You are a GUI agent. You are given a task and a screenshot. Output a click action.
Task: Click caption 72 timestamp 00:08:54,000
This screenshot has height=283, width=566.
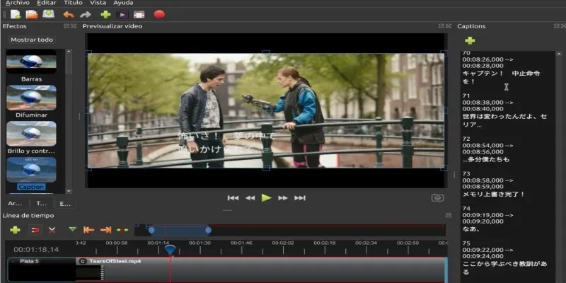pyautogui.click(x=483, y=146)
